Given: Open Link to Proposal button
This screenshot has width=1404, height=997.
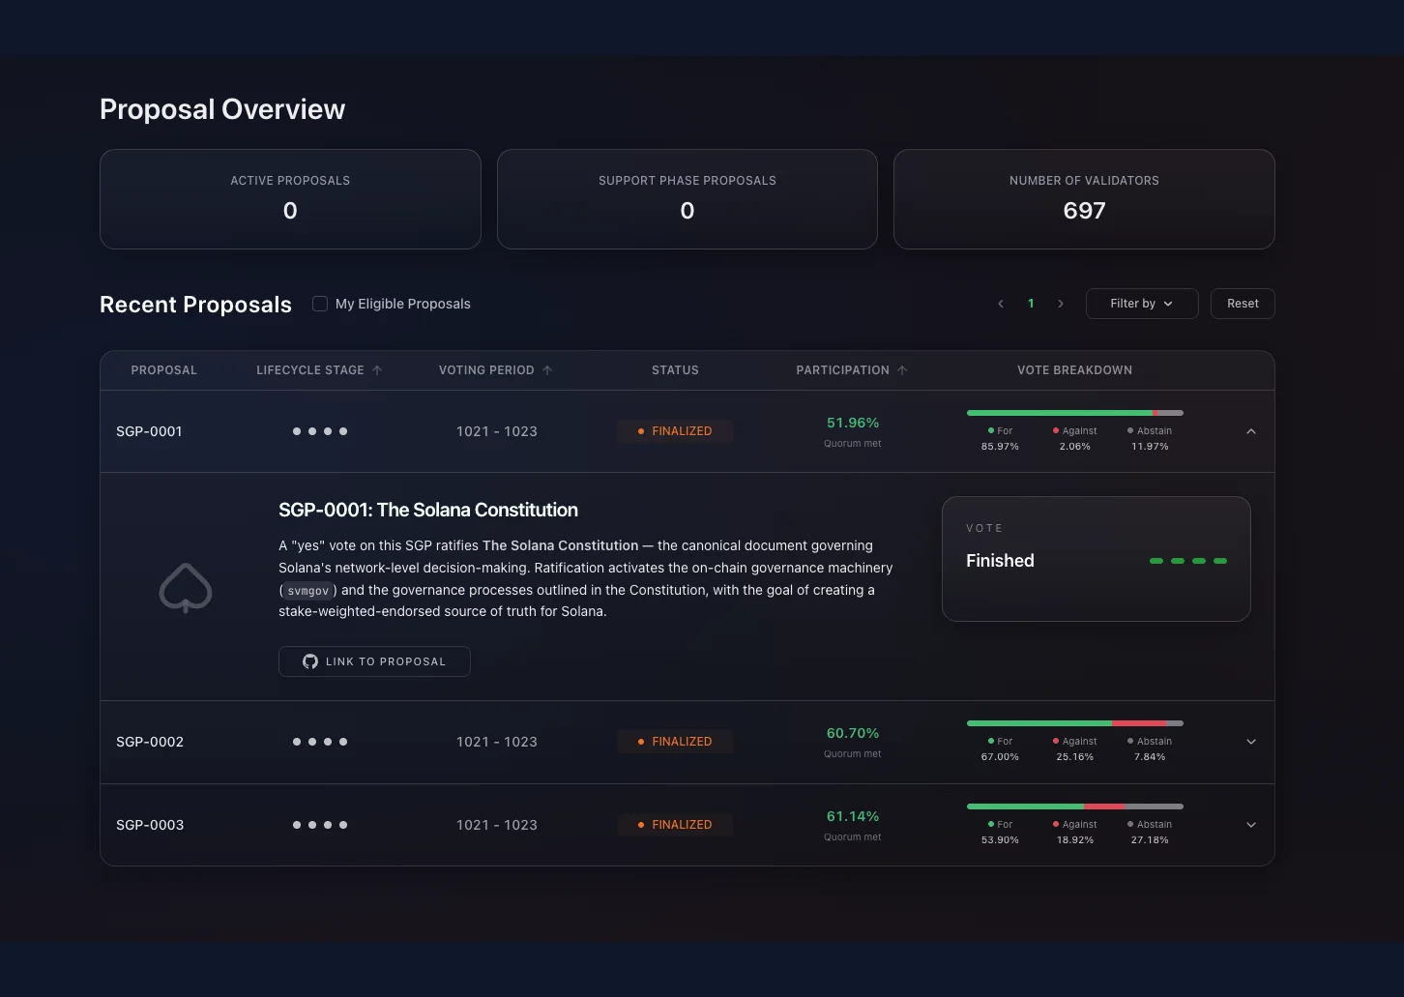Looking at the screenshot, I should [x=374, y=661].
